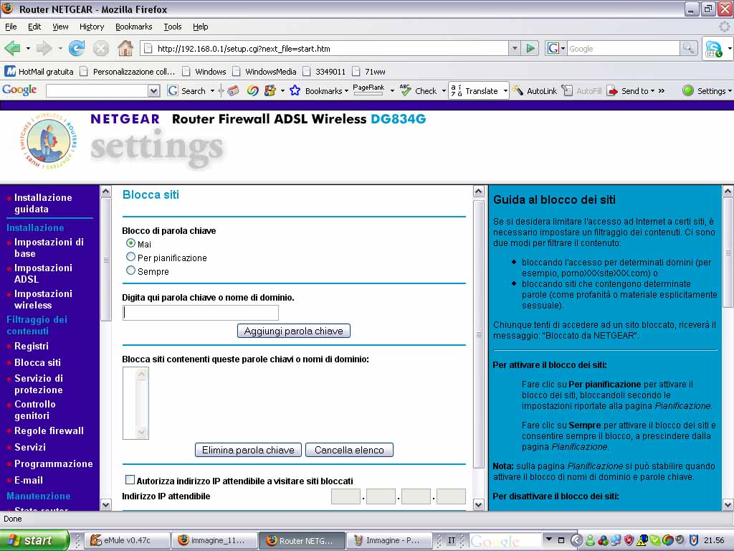Open 'Regole firewall' in the sidebar
Viewport: 734px width, 551px height.
click(49, 430)
